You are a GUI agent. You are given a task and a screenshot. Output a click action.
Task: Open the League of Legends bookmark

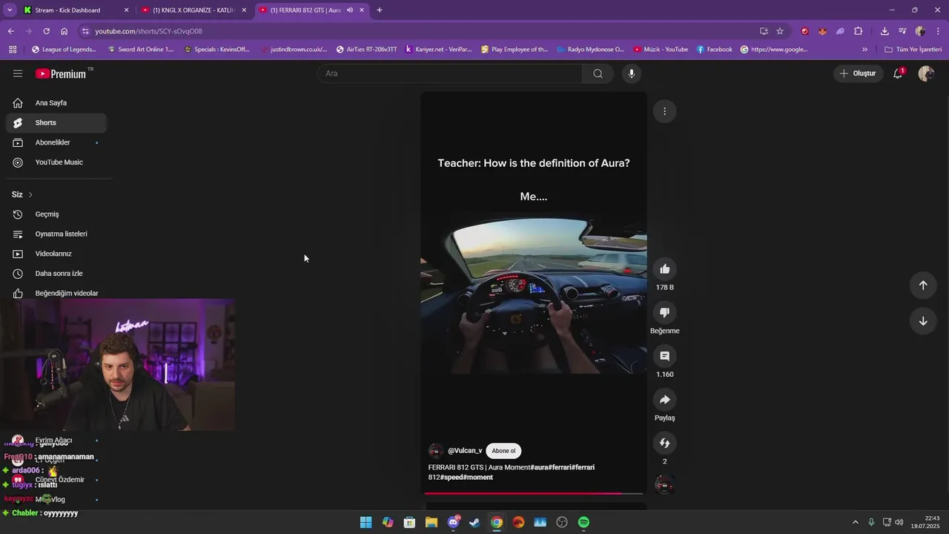click(x=64, y=50)
